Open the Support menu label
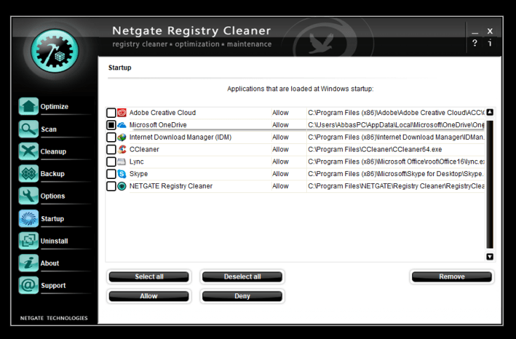Screen dimensions: 516x339 point(53,286)
